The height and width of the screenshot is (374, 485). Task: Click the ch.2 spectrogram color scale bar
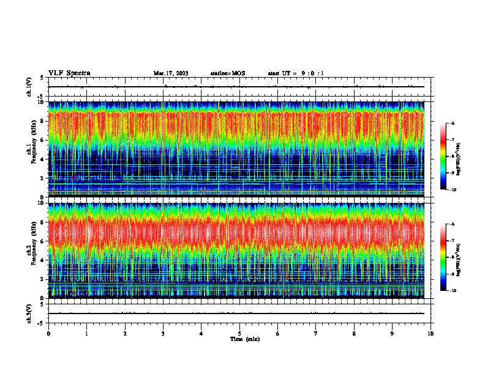tap(443, 257)
